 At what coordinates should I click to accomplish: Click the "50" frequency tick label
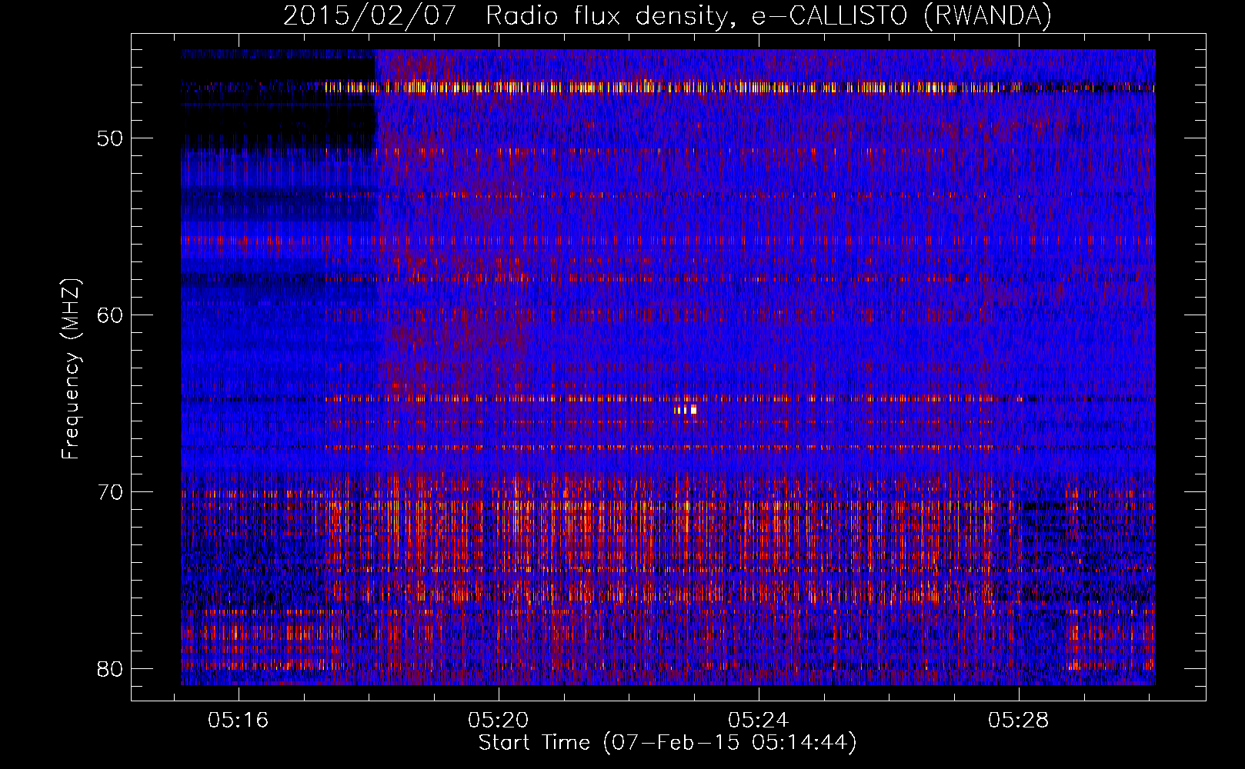111,139
